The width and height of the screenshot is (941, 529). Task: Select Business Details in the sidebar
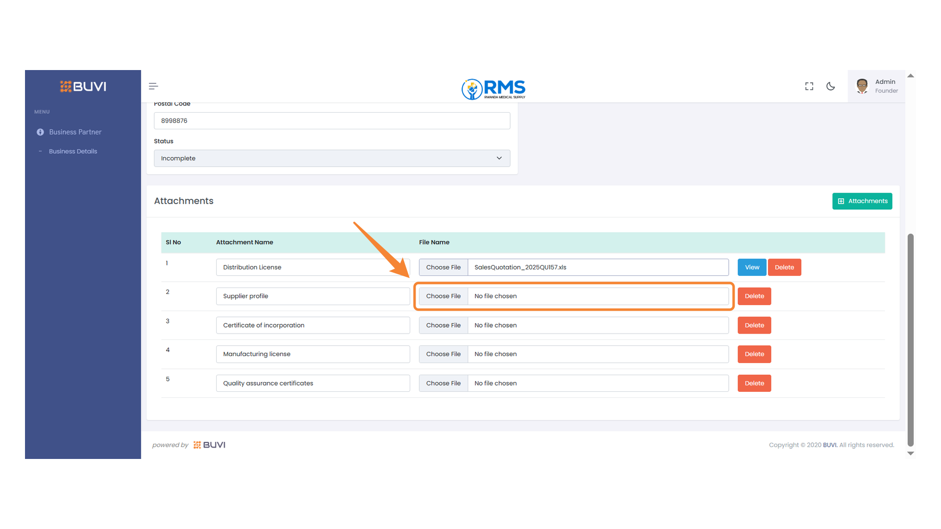pyautogui.click(x=73, y=151)
